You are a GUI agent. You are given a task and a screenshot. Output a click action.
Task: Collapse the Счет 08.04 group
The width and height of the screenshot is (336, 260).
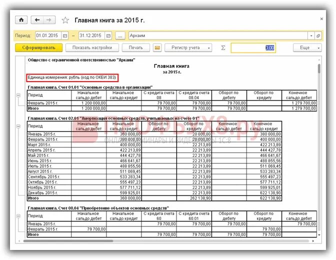coord(18,216)
